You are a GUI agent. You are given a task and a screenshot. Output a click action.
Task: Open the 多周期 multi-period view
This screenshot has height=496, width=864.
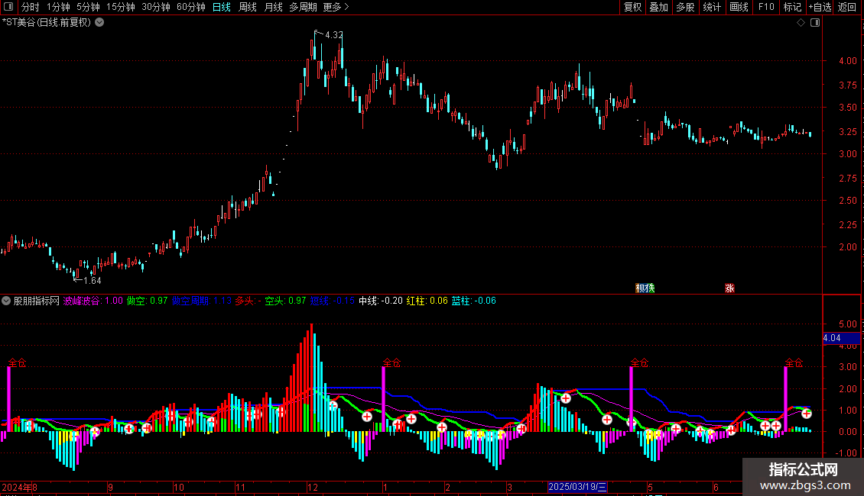pos(303,7)
